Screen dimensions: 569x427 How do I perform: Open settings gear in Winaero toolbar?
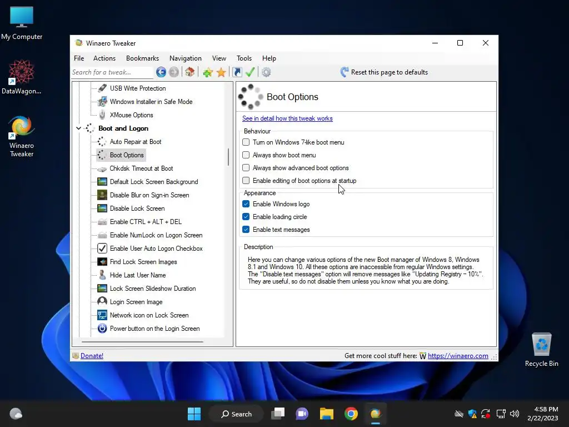coord(266,72)
